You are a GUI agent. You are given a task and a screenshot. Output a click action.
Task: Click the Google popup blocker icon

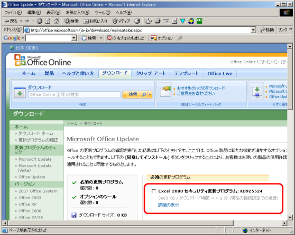(x=109, y=38)
